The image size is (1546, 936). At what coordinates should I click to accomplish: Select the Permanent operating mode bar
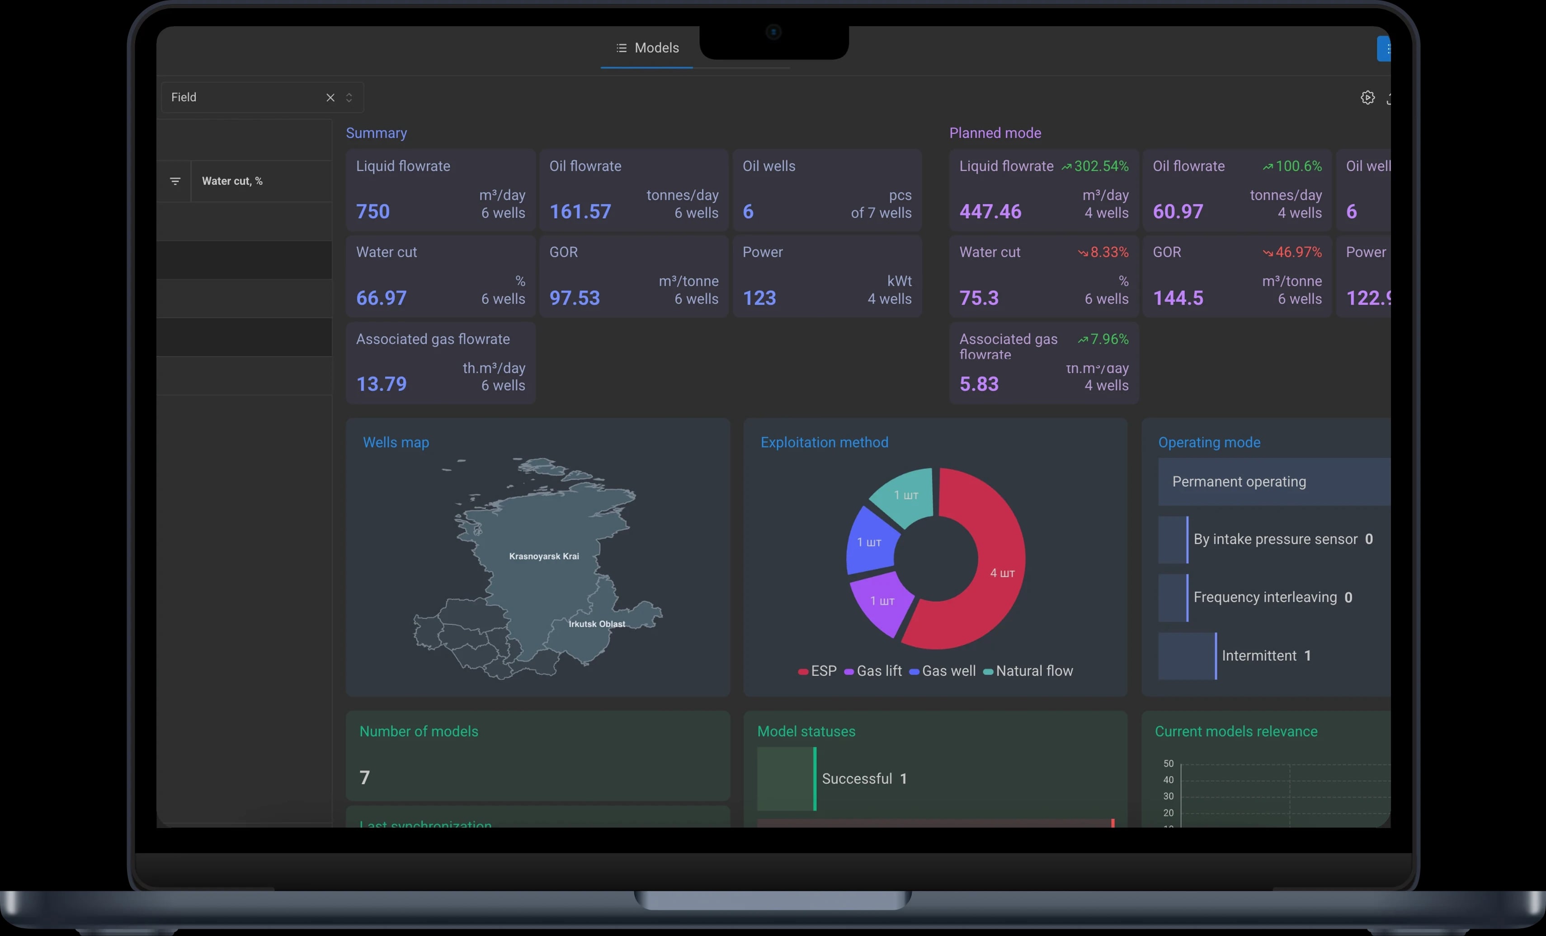click(x=1274, y=482)
